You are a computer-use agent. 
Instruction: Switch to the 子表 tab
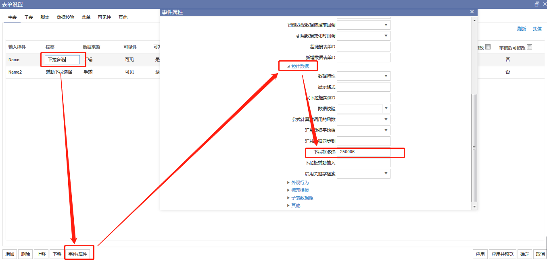28,17
